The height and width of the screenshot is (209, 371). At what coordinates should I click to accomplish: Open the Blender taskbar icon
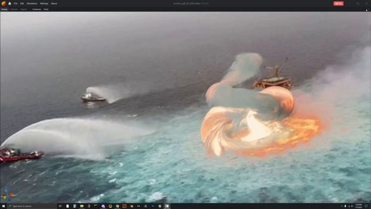(132, 206)
